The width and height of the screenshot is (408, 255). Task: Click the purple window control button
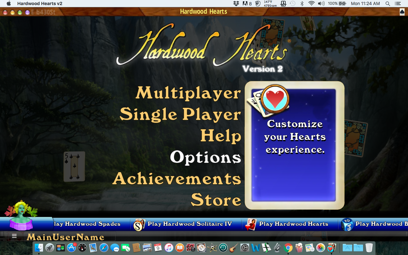point(27,12)
